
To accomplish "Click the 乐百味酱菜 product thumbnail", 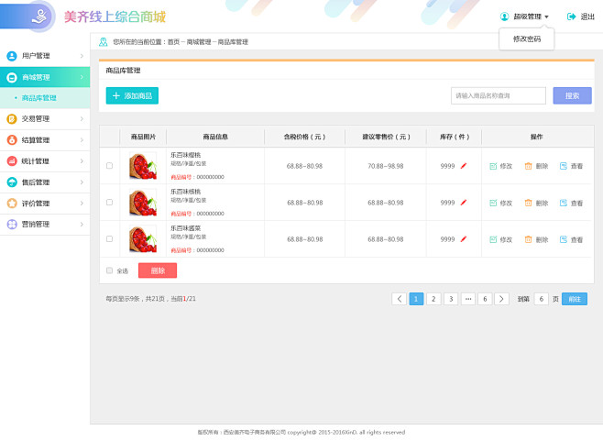I will pyautogui.click(x=143, y=239).
